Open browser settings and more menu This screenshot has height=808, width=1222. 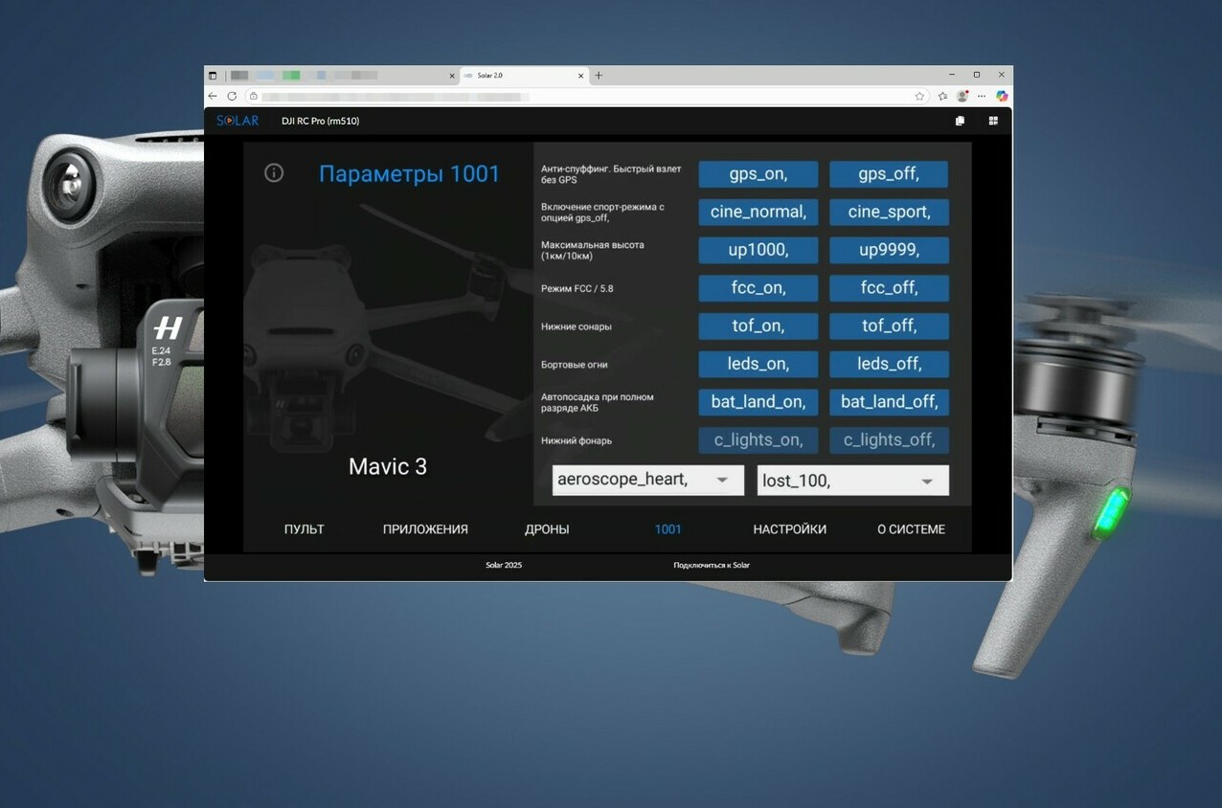[982, 97]
